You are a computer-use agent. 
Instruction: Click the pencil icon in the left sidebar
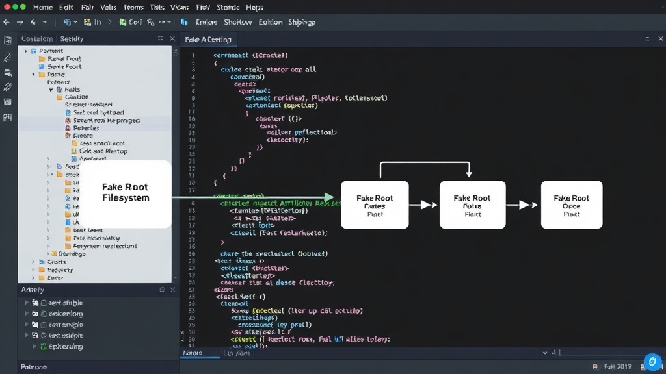click(x=8, y=57)
